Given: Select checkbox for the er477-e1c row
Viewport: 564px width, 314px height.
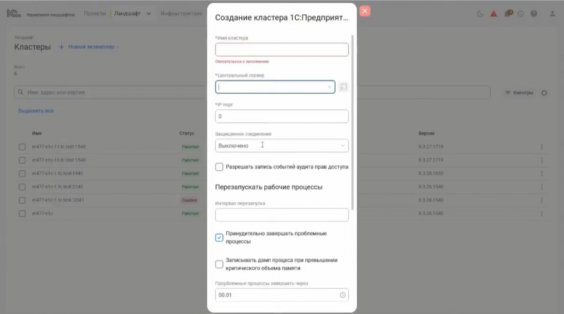Looking at the screenshot, I should [x=22, y=213].
